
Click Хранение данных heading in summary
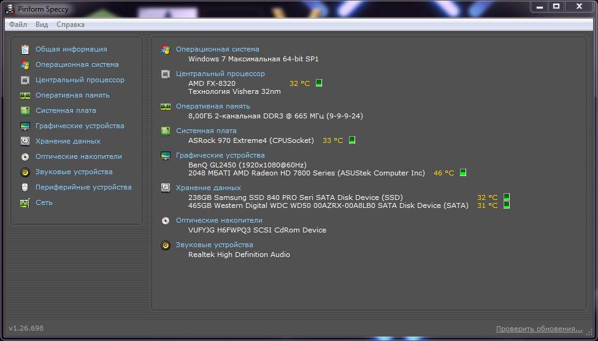pyautogui.click(x=209, y=188)
